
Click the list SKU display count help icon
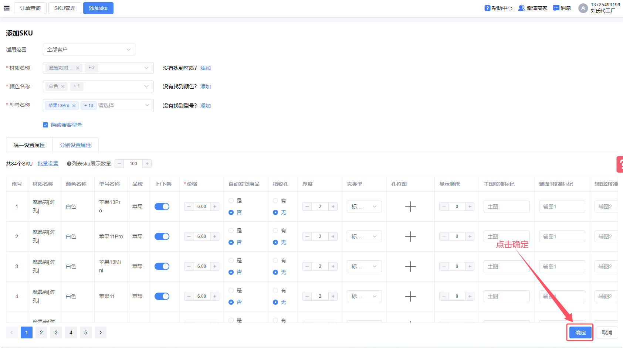point(69,164)
